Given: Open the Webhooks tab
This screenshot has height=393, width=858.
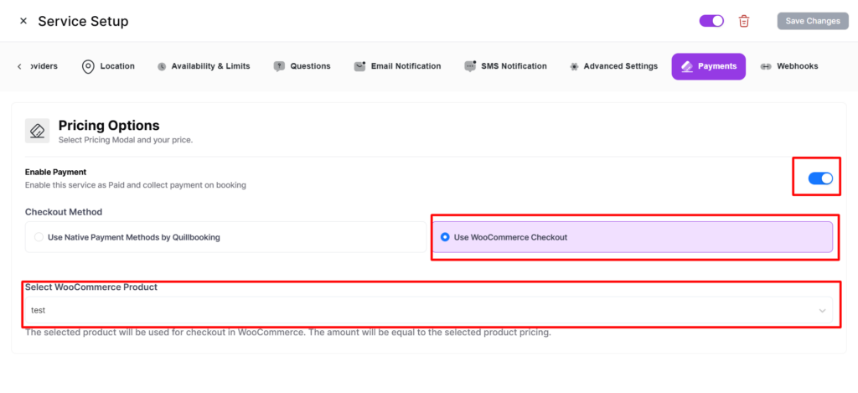Looking at the screenshot, I should point(796,66).
